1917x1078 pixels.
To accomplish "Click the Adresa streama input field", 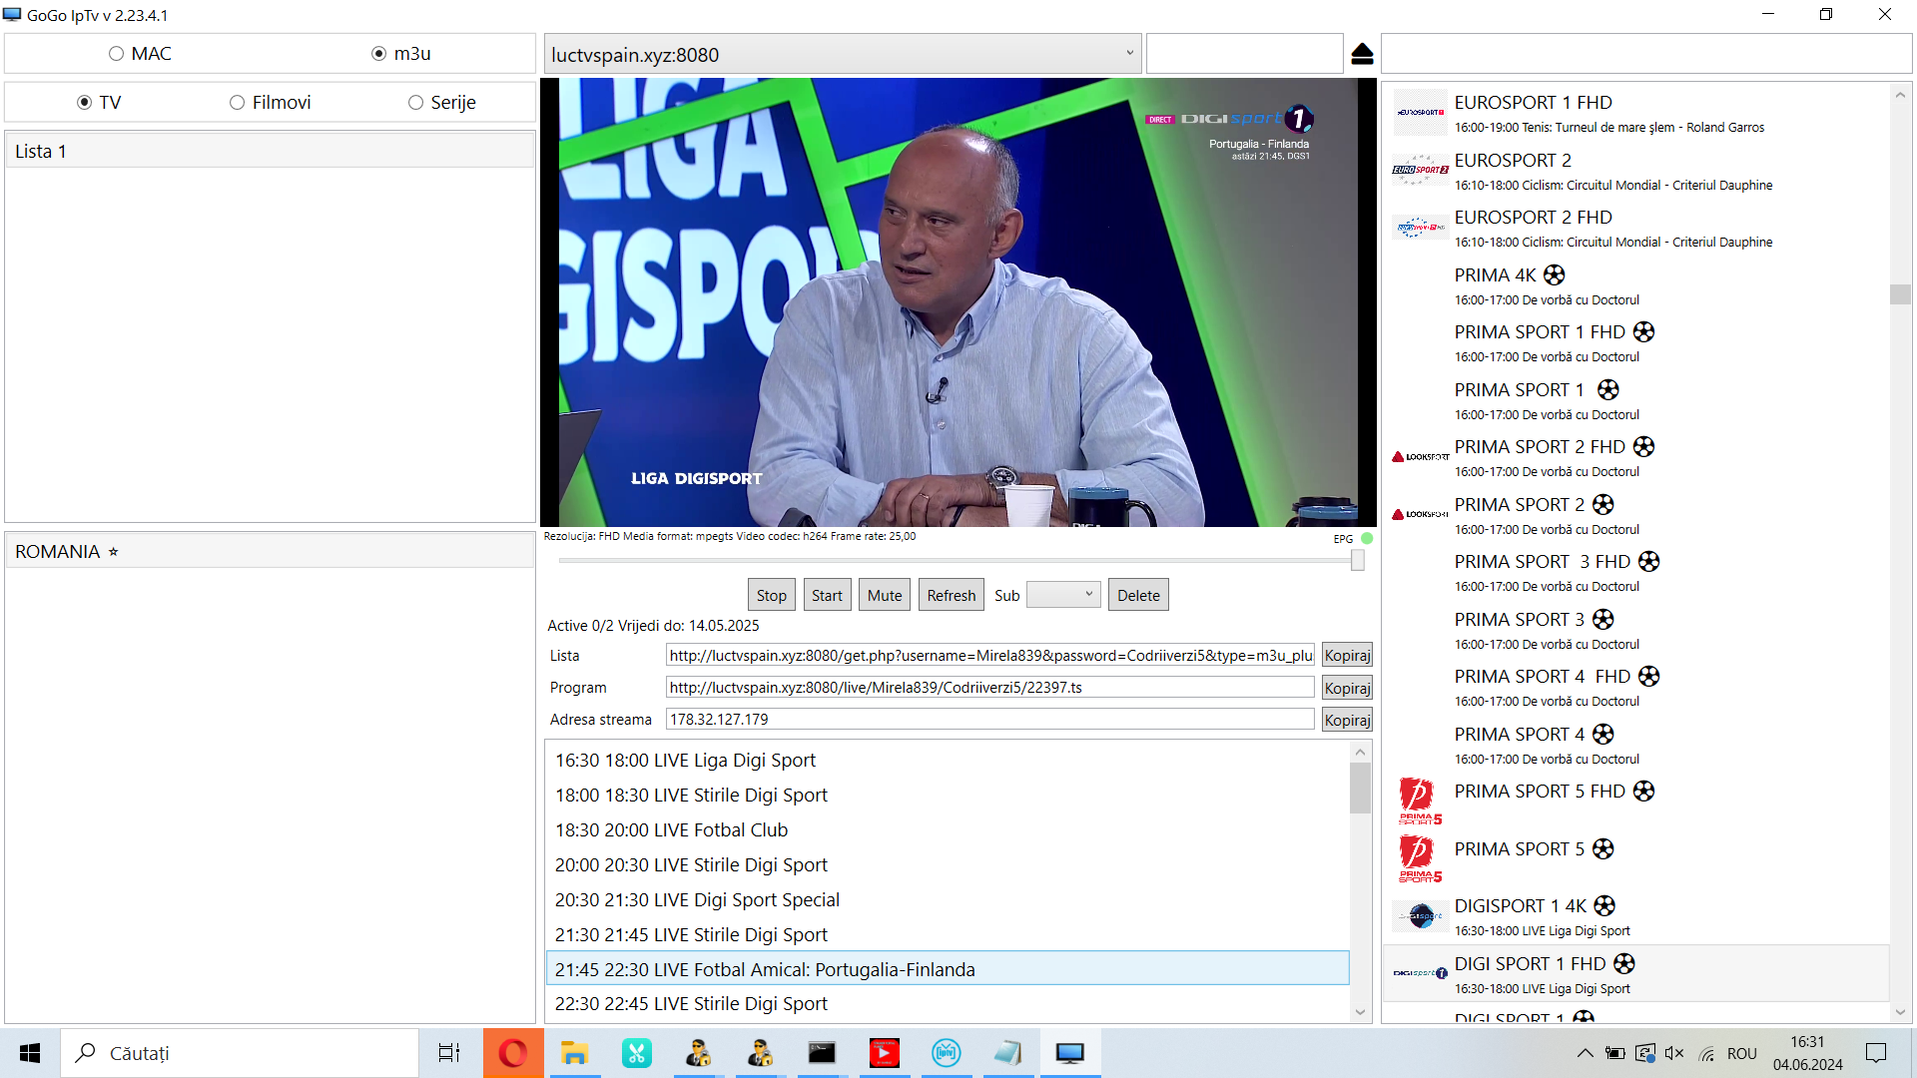I will point(989,719).
